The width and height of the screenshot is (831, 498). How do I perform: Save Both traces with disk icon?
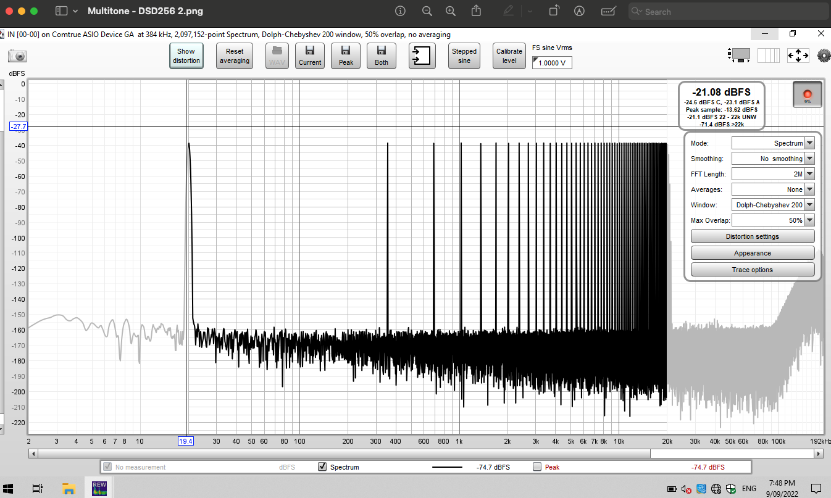[382, 56]
